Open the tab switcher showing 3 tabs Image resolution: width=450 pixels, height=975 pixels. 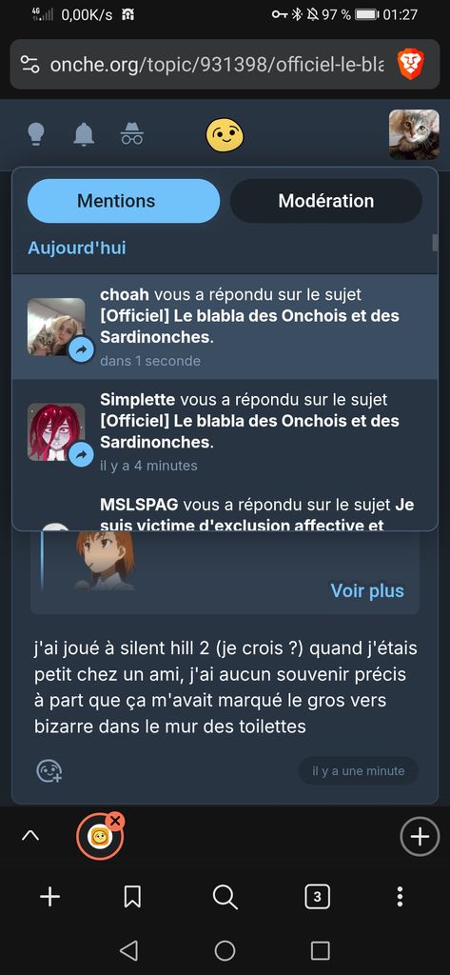(x=318, y=896)
